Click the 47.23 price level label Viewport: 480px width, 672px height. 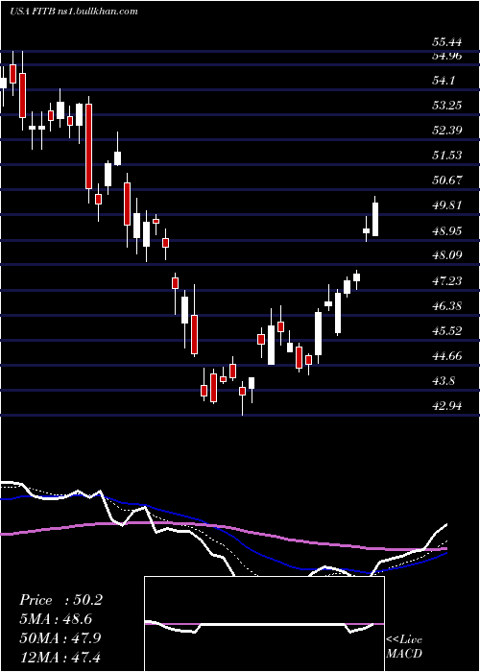[x=446, y=280]
